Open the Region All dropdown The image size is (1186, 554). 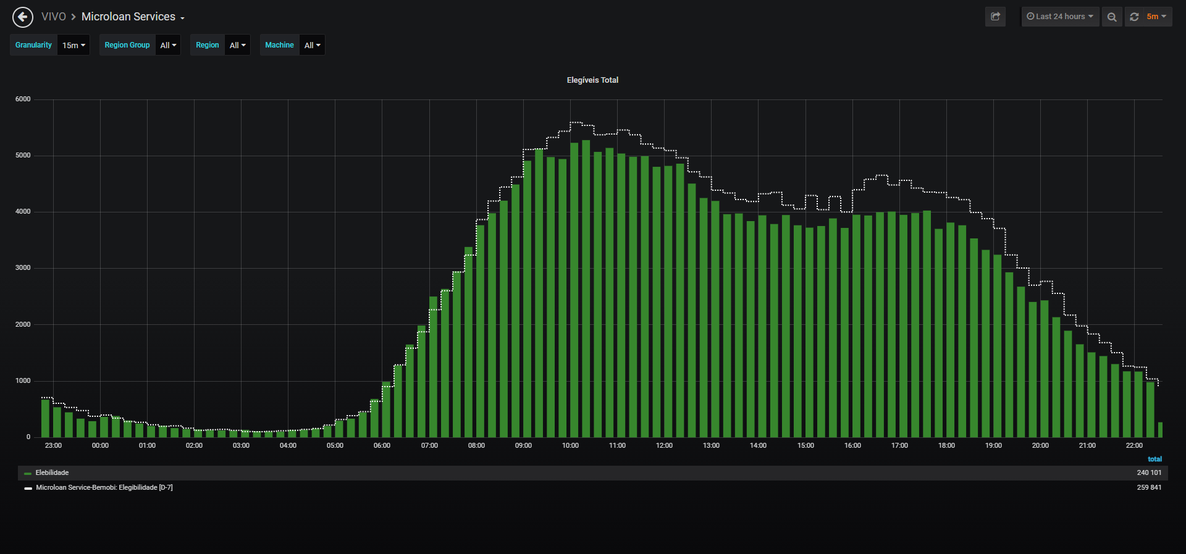click(x=237, y=45)
